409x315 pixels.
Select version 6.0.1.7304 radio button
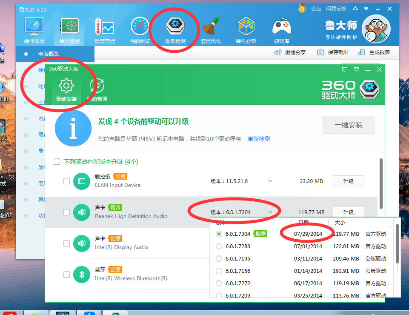point(219,234)
